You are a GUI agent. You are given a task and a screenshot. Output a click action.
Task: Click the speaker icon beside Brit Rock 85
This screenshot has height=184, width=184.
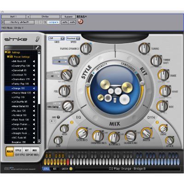[x=34, y=61]
